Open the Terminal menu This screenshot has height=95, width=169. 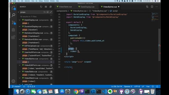click(46, 1)
